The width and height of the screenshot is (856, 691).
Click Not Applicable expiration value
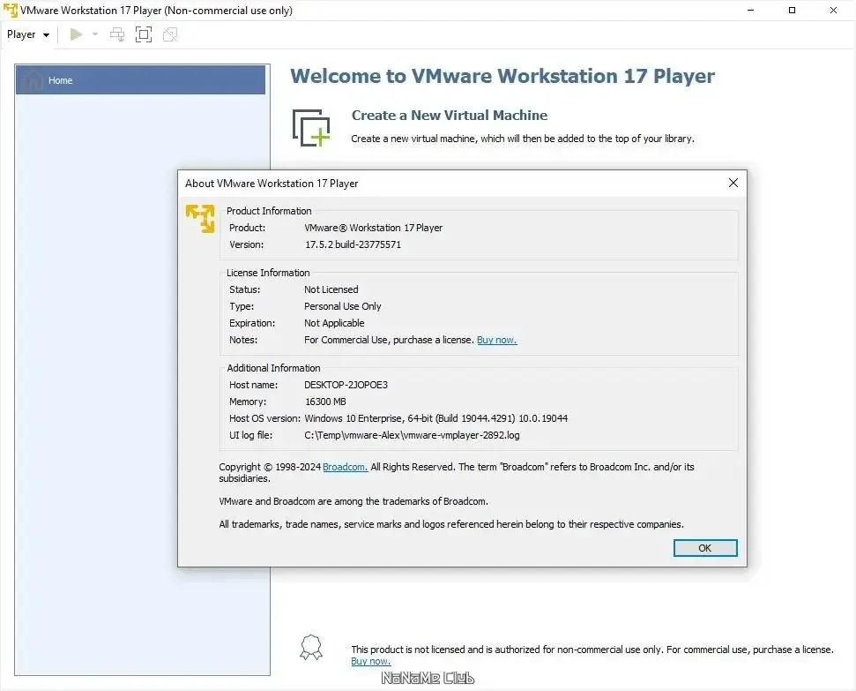click(334, 323)
